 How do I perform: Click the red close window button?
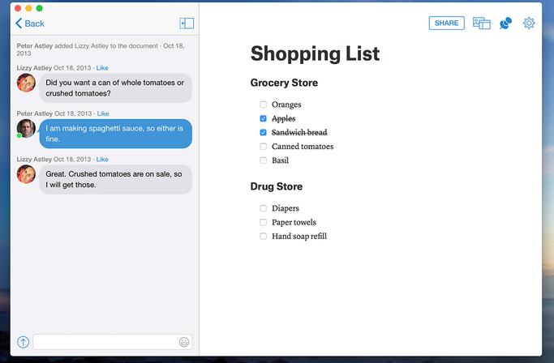[x=18, y=8]
